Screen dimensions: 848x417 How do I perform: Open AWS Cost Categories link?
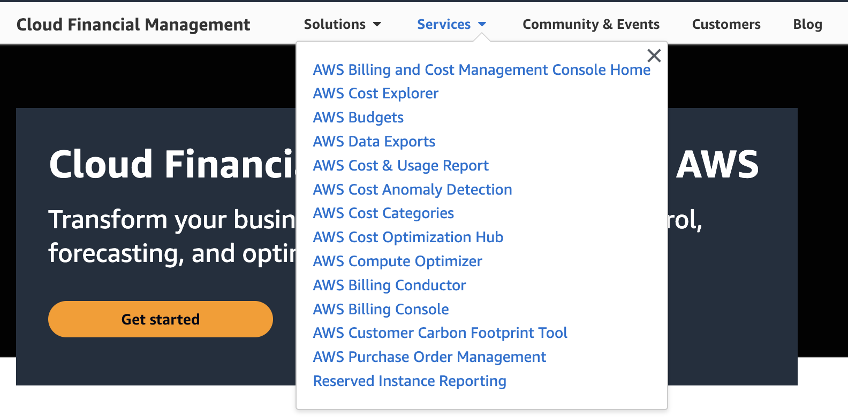tap(383, 213)
